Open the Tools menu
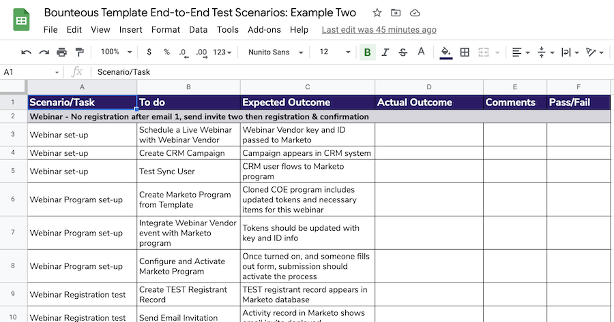The image size is (614, 322). [227, 30]
